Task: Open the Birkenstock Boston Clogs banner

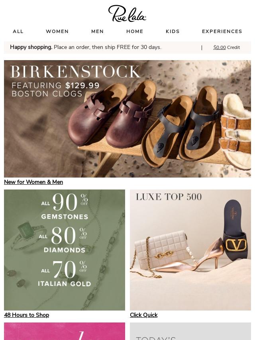Action: (127, 119)
